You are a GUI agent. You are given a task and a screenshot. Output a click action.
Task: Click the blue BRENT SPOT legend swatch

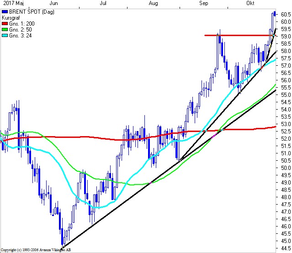pyautogui.click(x=5, y=12)
